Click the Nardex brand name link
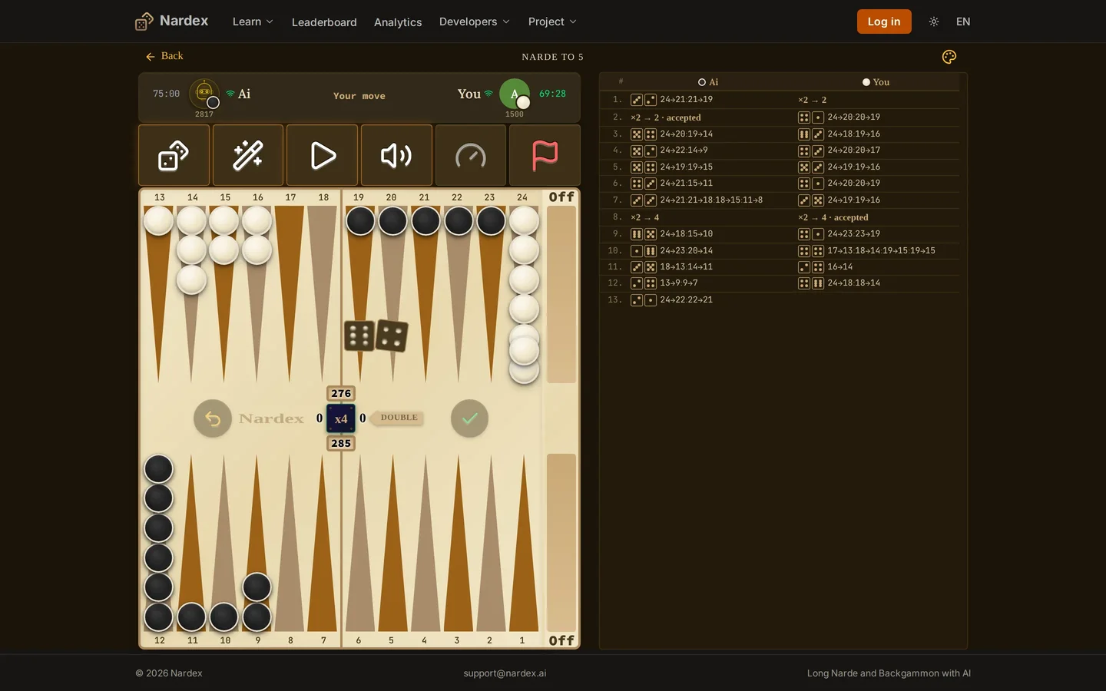 (x=184, y=21)
